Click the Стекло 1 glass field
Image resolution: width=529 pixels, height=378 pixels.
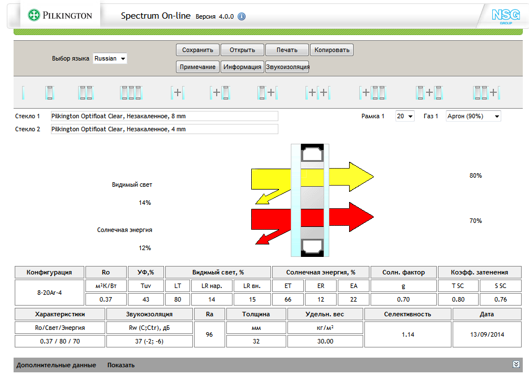[x=165, y=116]
